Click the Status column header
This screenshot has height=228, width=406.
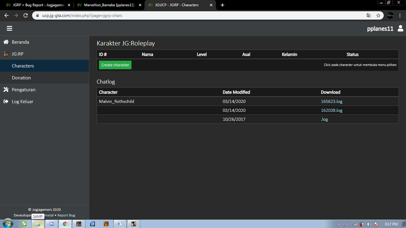click(352, 55)
